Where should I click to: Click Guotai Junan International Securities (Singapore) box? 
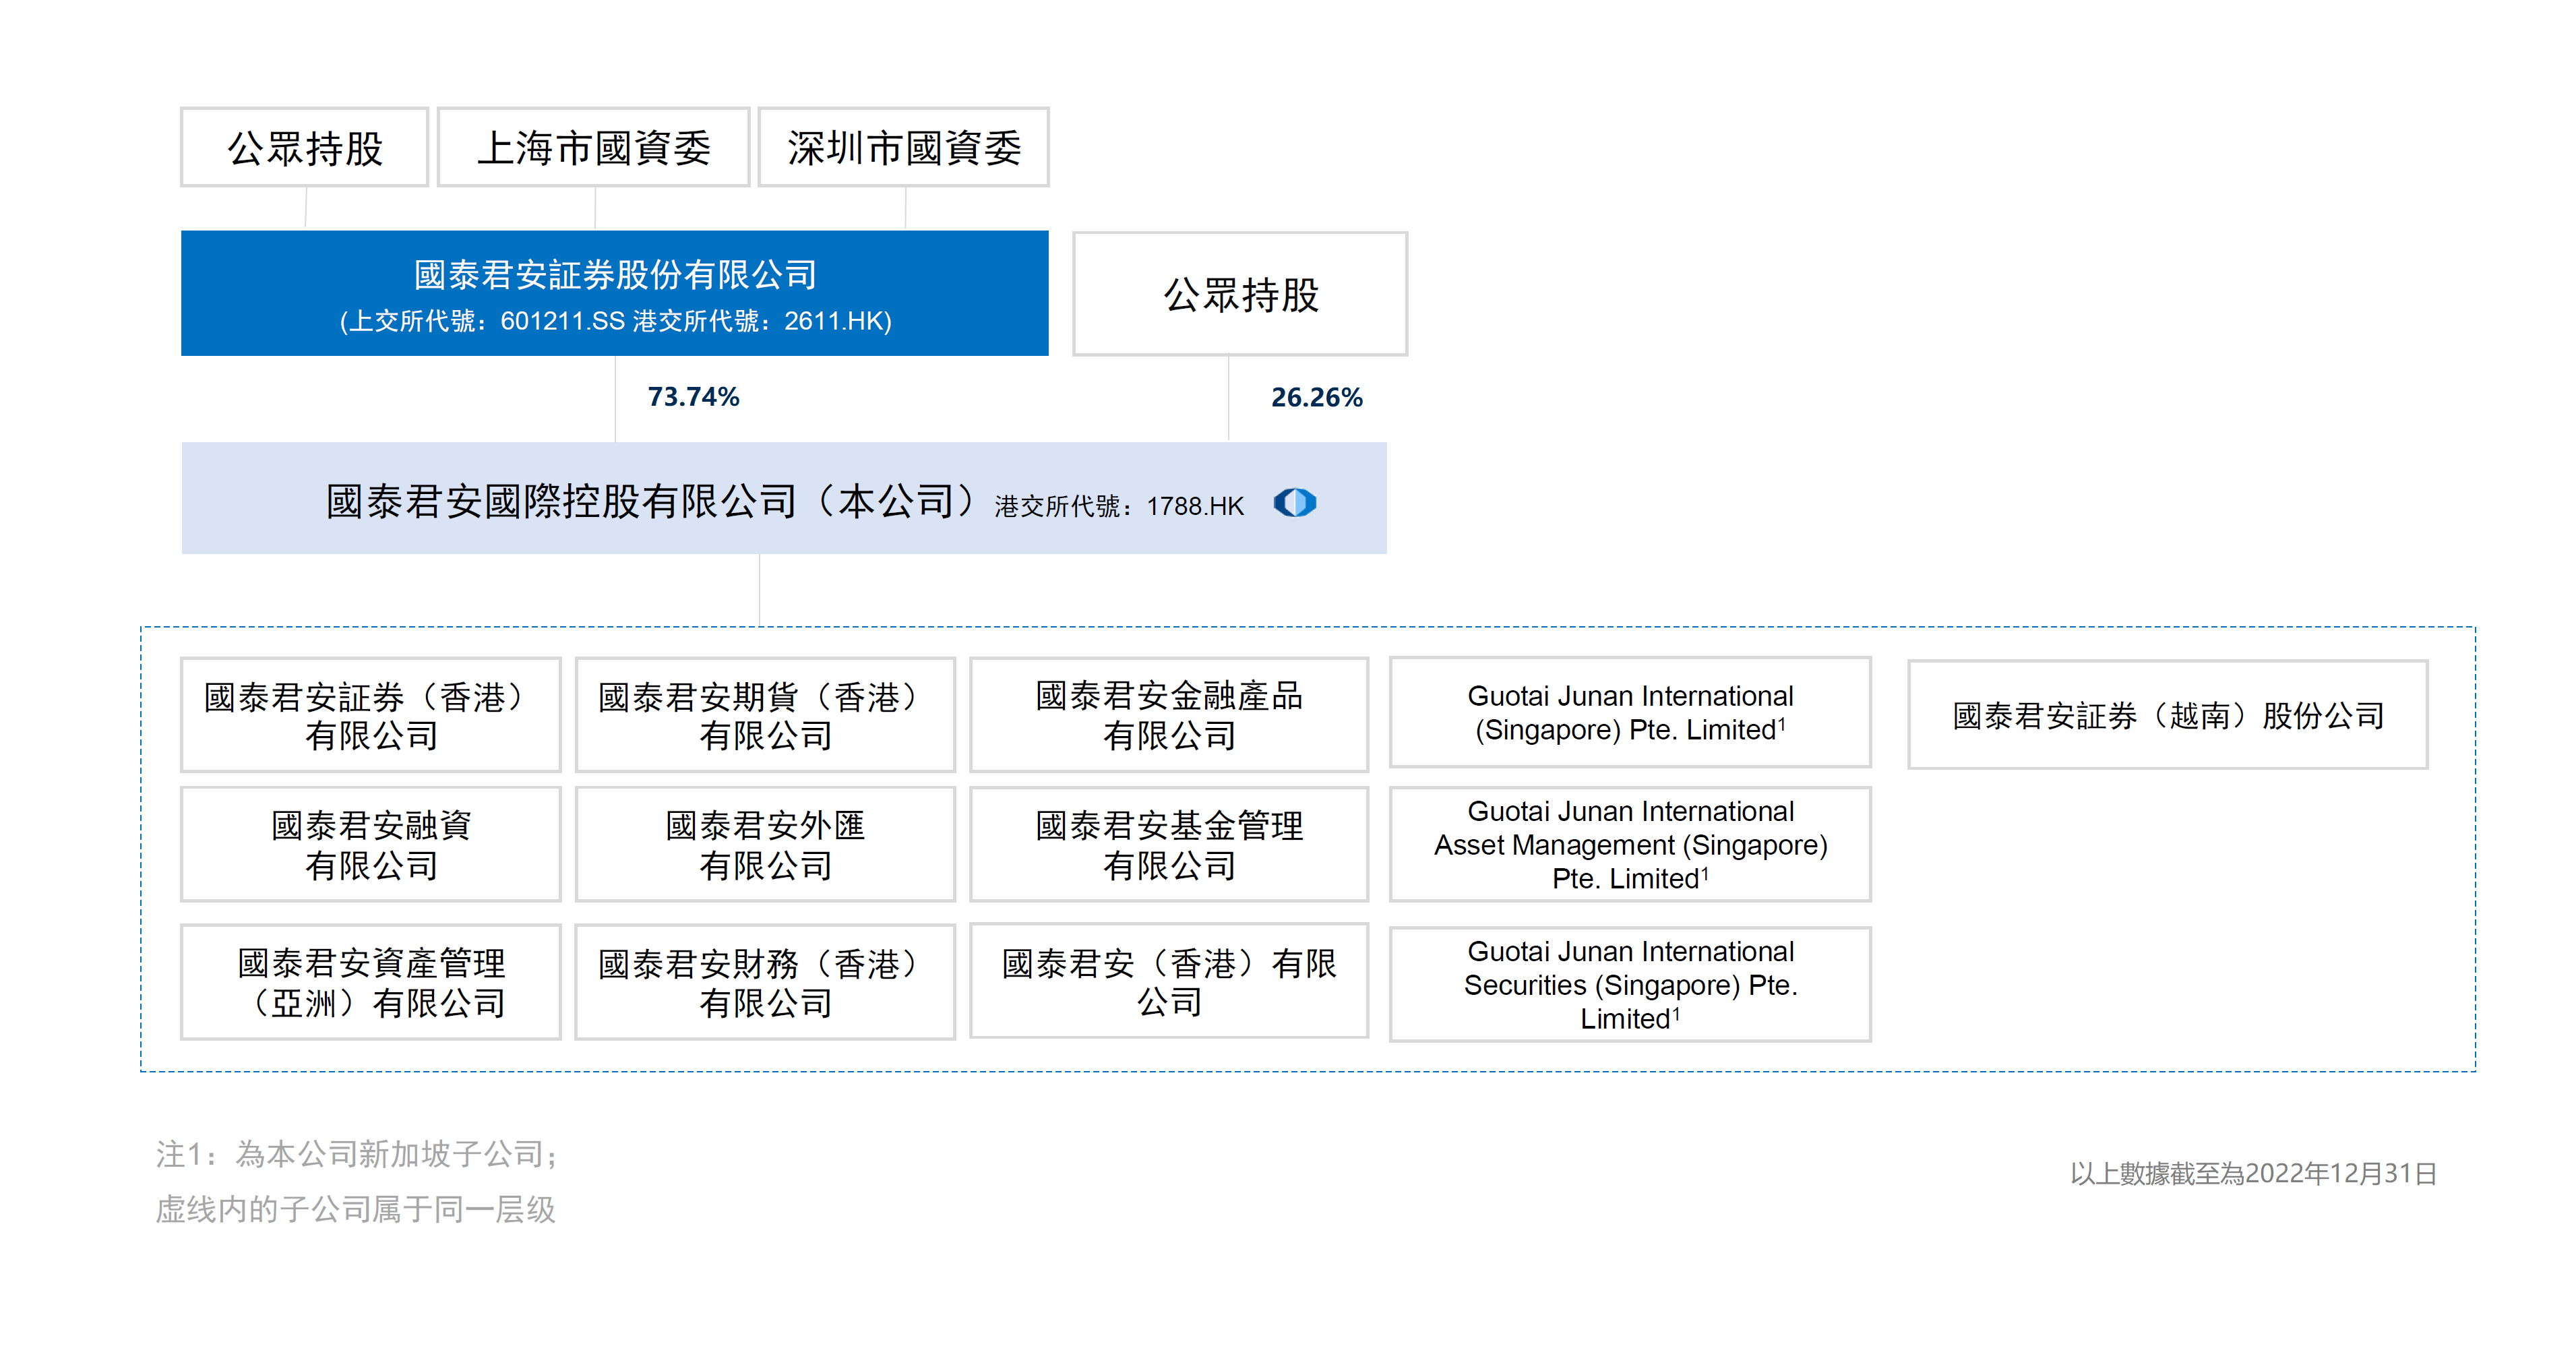1630,984
